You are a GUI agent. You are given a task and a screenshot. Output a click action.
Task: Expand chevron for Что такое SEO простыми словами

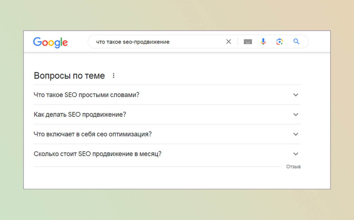click(296, 95)
